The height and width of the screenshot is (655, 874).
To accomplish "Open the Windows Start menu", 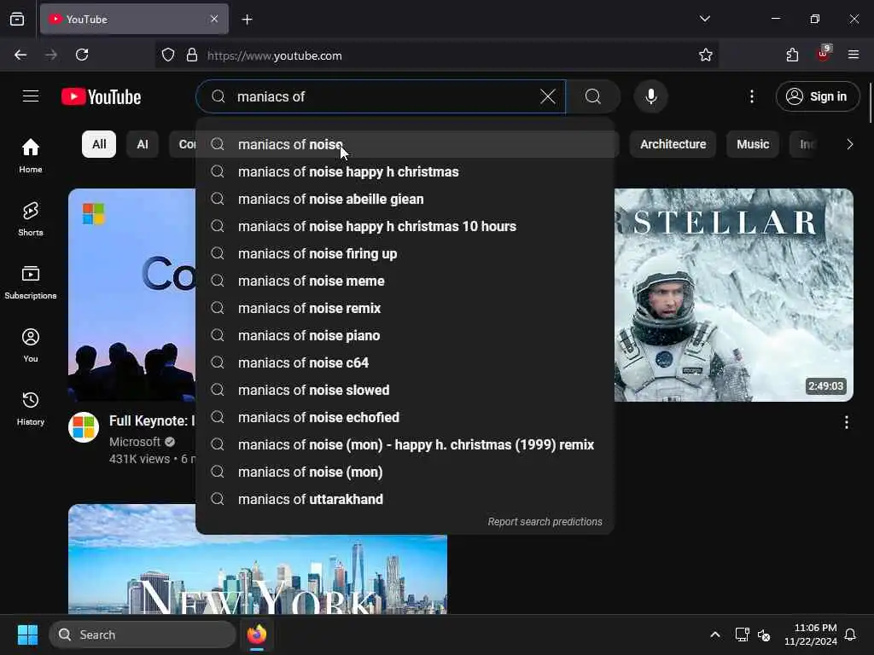I will (x=27, y=635).
